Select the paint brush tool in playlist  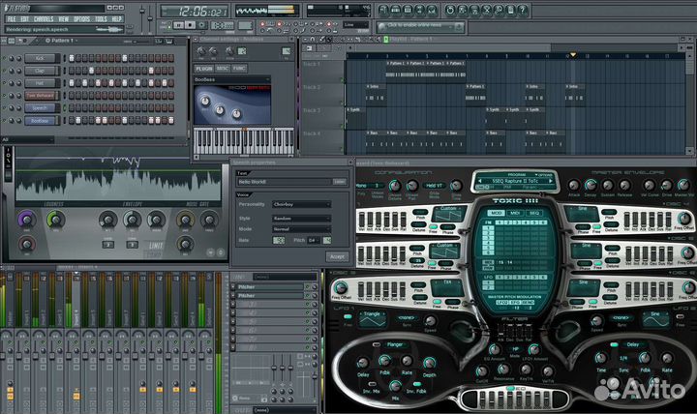329,40
